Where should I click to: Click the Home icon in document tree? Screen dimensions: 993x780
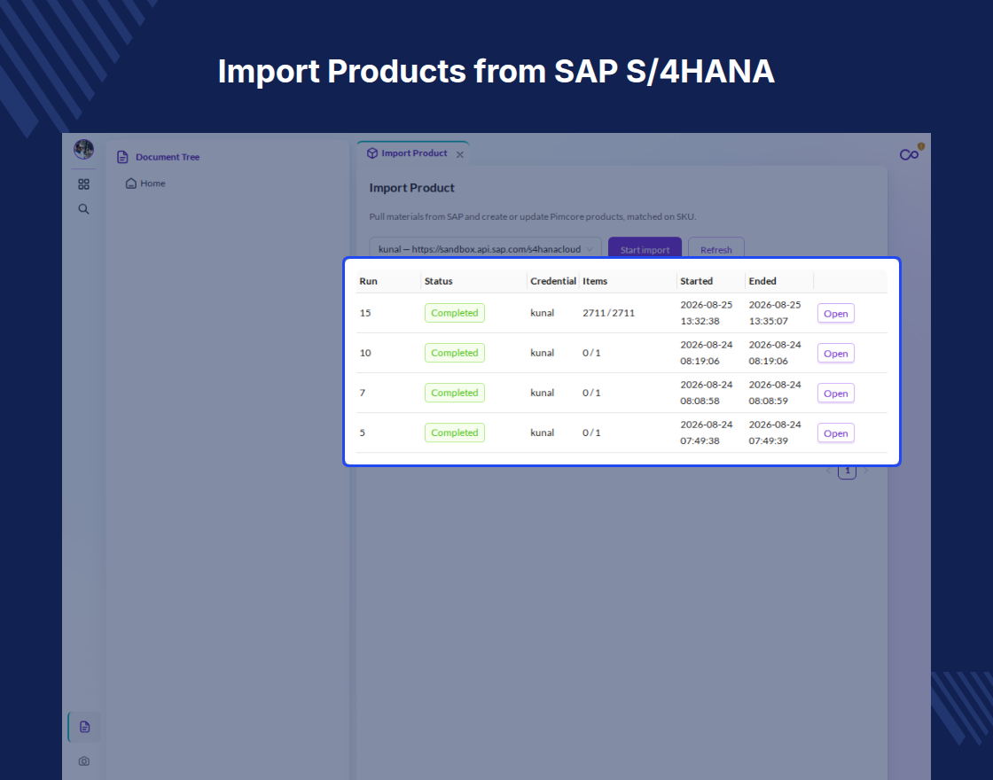pyautogui.click(x=131, y=183)
